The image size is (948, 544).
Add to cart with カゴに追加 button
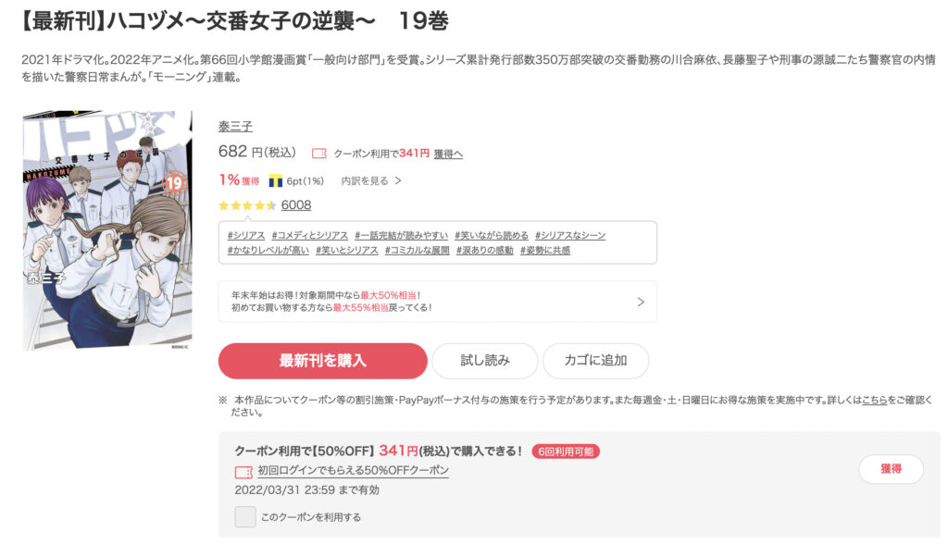pos(595,361)
